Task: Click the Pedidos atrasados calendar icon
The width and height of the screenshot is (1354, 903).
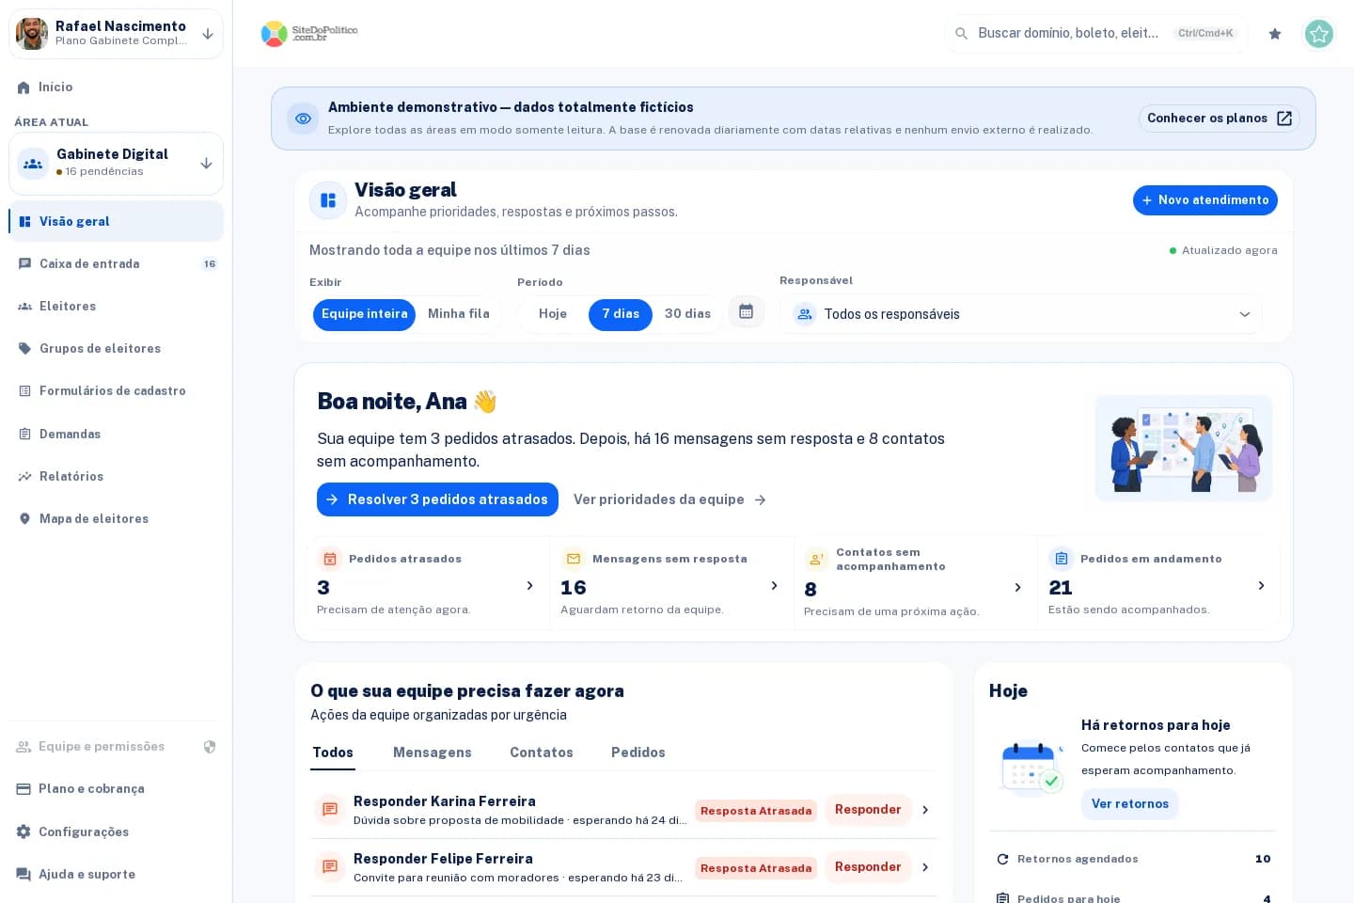Action: tap(330, 559)
